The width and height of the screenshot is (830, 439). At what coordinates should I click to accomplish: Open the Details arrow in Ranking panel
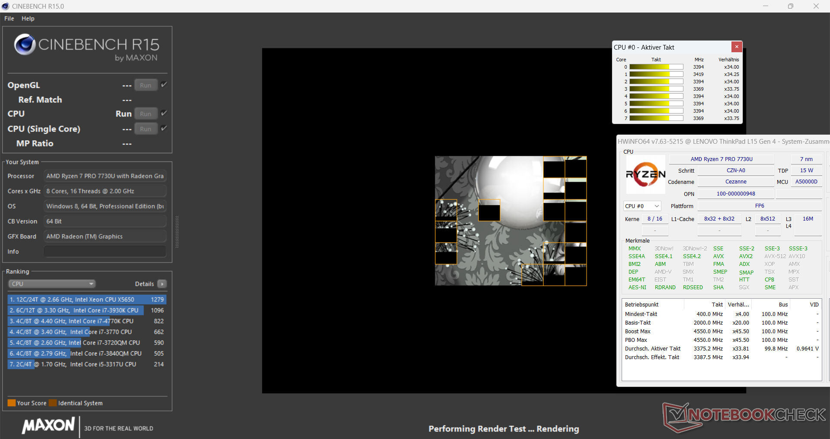[x=162, y=284]
